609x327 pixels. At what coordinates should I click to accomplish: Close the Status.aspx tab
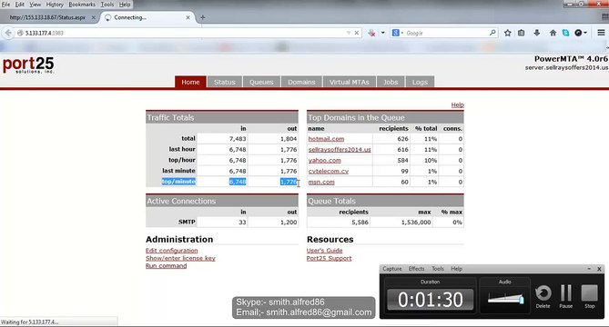pos(93,17)
